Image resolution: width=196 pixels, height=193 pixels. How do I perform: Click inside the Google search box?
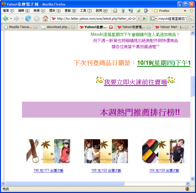[172, 19]
